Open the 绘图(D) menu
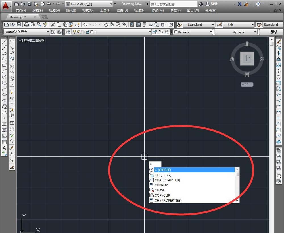 [x=122, y=10]
